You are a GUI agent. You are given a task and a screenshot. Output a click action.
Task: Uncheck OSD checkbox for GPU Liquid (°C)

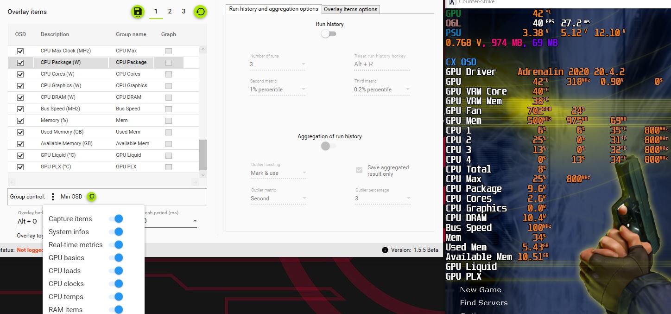[20, 155]
